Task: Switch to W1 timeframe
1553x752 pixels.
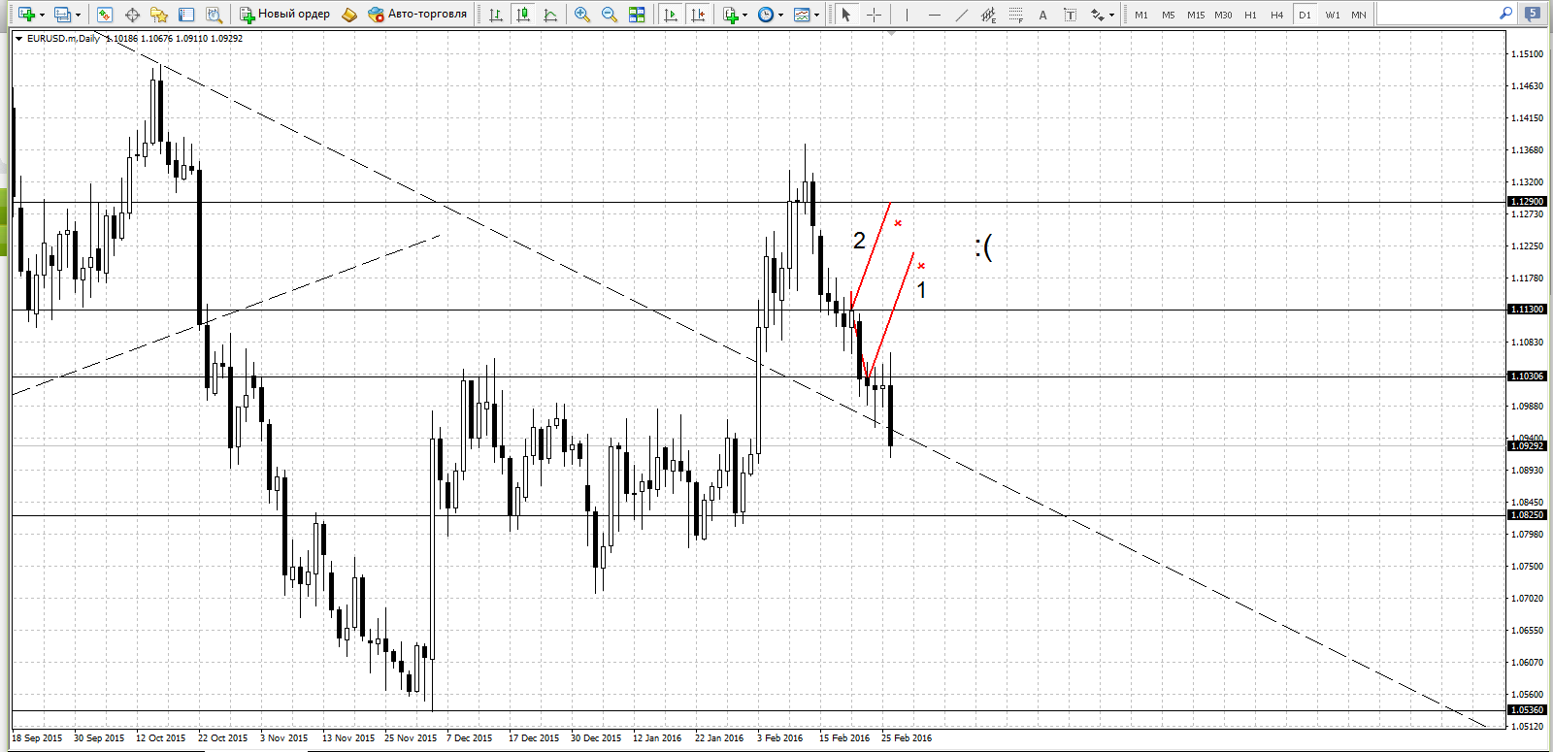Action: tap(1333, 15)
